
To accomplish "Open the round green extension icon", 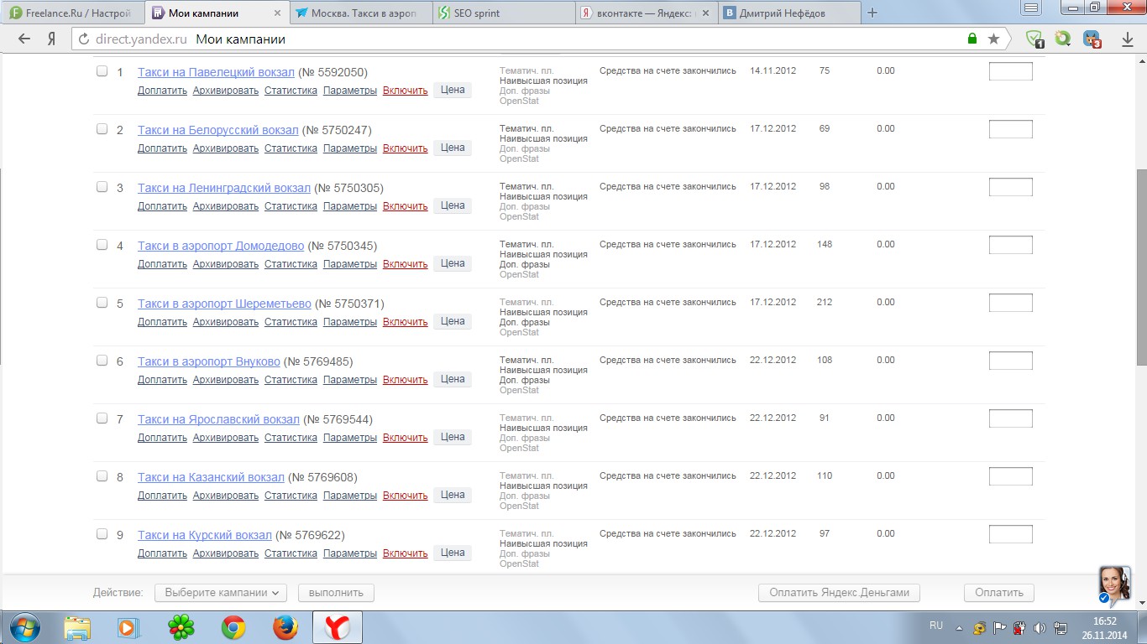I will [1063, 39].
